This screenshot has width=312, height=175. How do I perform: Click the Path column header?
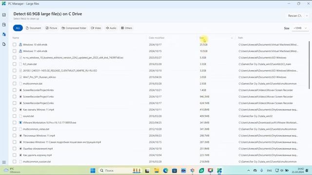point(240,38)
